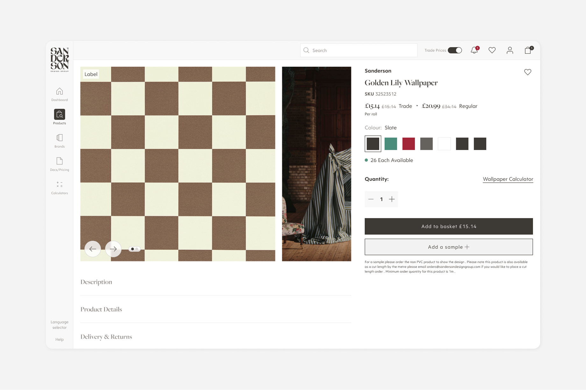Choose the green colour swatch

pos(391,144)
